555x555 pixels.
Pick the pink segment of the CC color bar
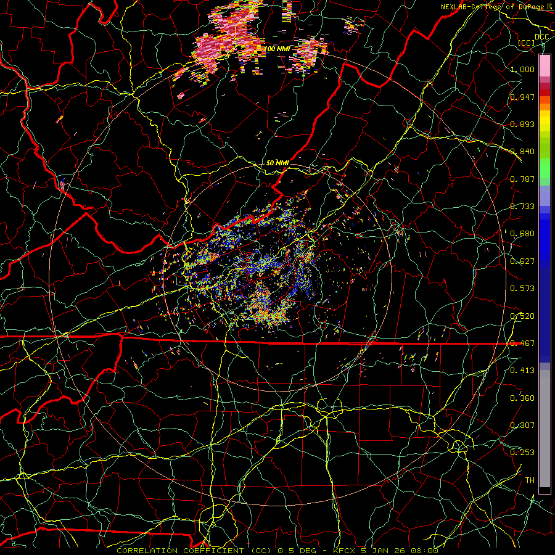pos(545,65)
